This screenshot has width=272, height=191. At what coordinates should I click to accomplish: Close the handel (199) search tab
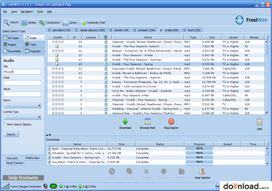tap(111, 30)
